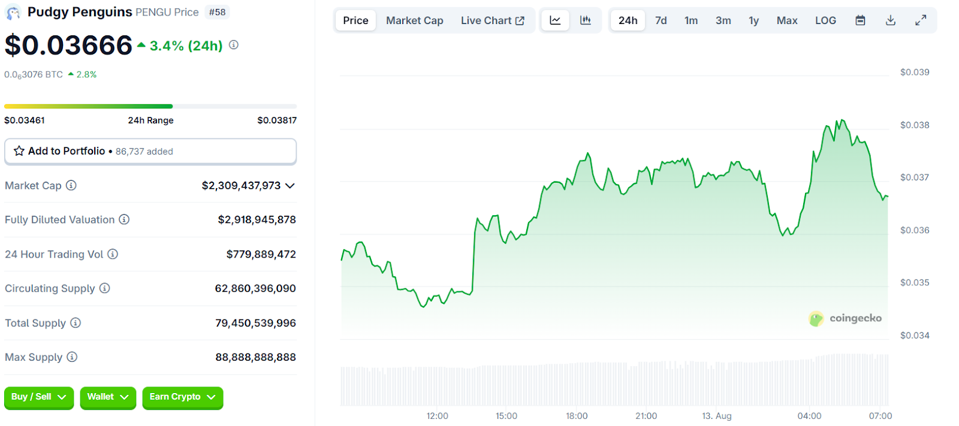The height and width of the screenshot is (426, 959).
Task: Select the 7d time range
Action: coord(661,20)
